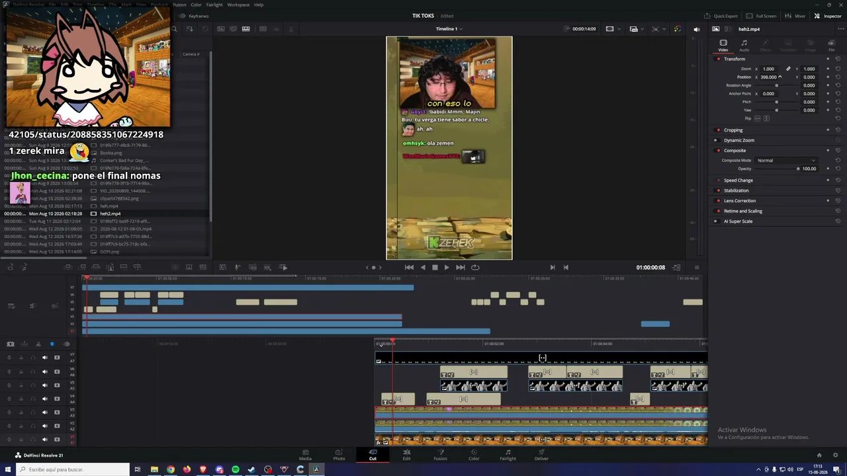Toggle the Lens Correction switch
The image size is (847, 476).
click(x=719, y=201)
